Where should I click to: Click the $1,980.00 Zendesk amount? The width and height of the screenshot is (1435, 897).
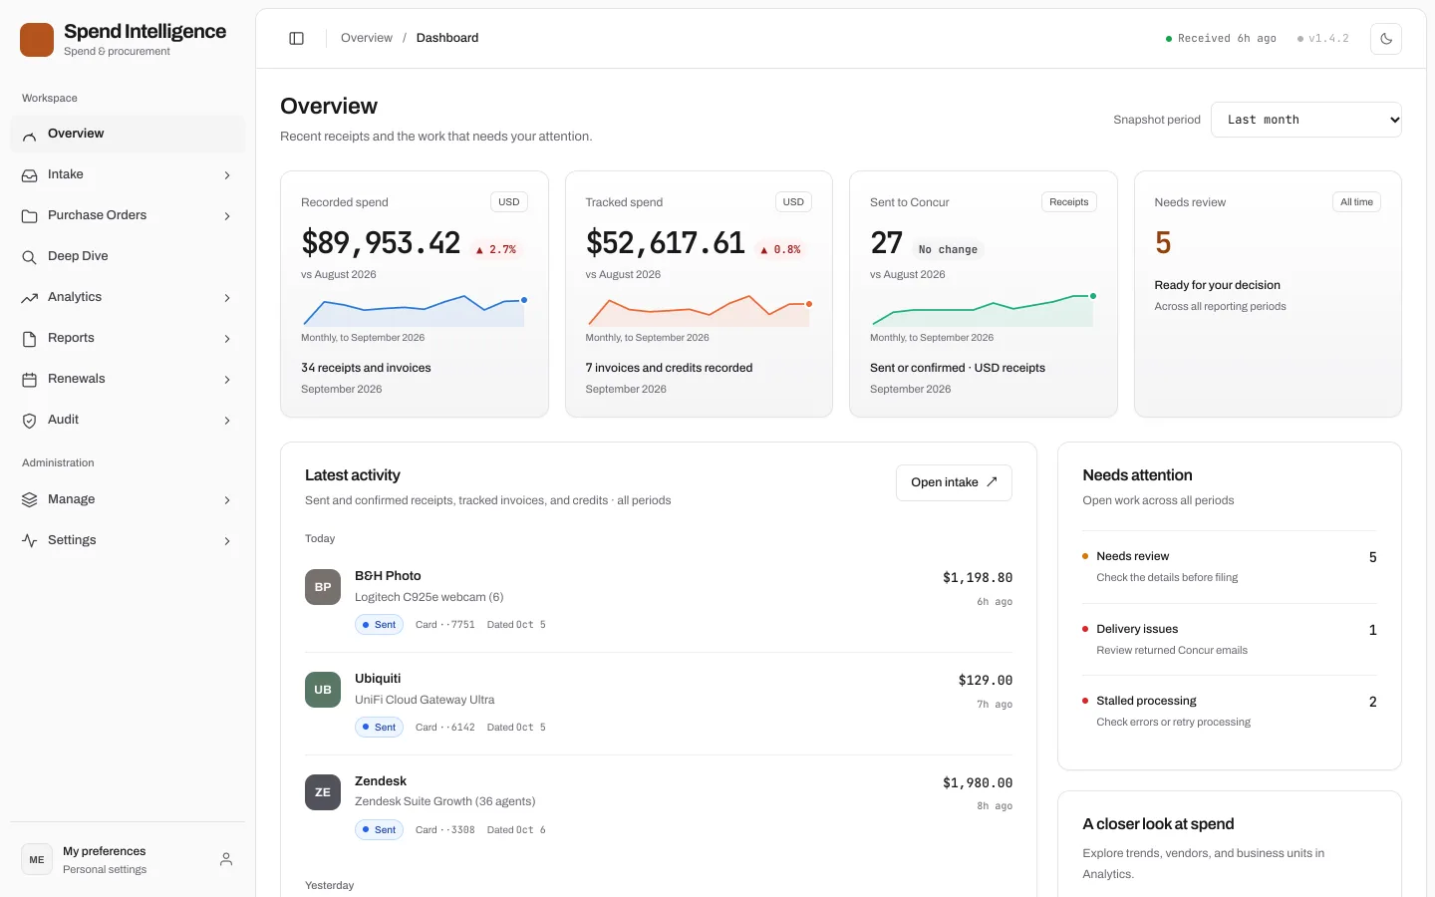click(978, 783)
